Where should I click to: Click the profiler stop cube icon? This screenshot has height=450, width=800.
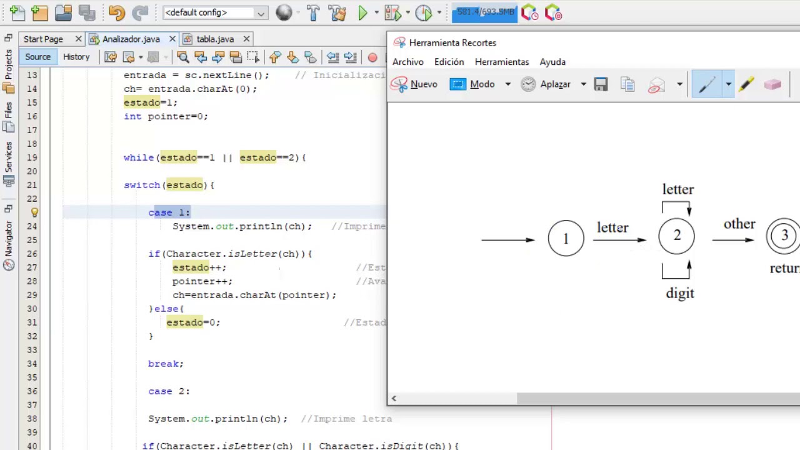coord(553,12)
